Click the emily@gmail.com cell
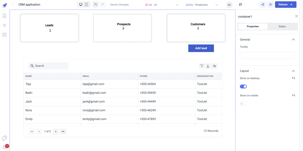Viewport: 303px width, 151px height. 109,119
